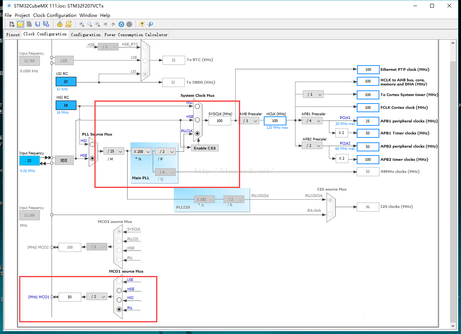Click the SYSCLK (MHz) value field
The image size is (461, 334).
pos(219,120)
